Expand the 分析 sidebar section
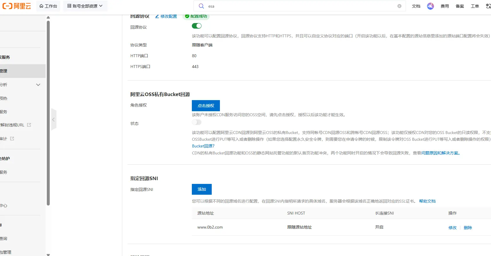The height and width of the screenshot is (256, 491). point(38,85)
